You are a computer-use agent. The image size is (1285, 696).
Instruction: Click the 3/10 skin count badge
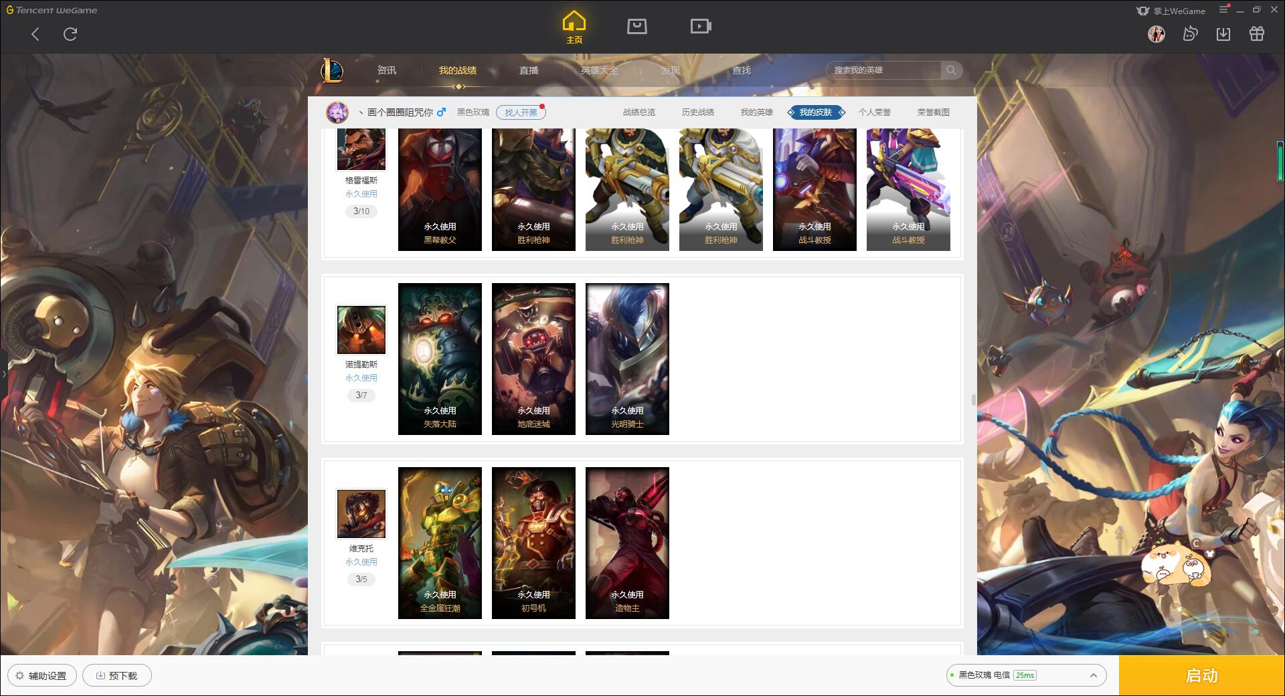pyautogui.click(x=361, y=211)
